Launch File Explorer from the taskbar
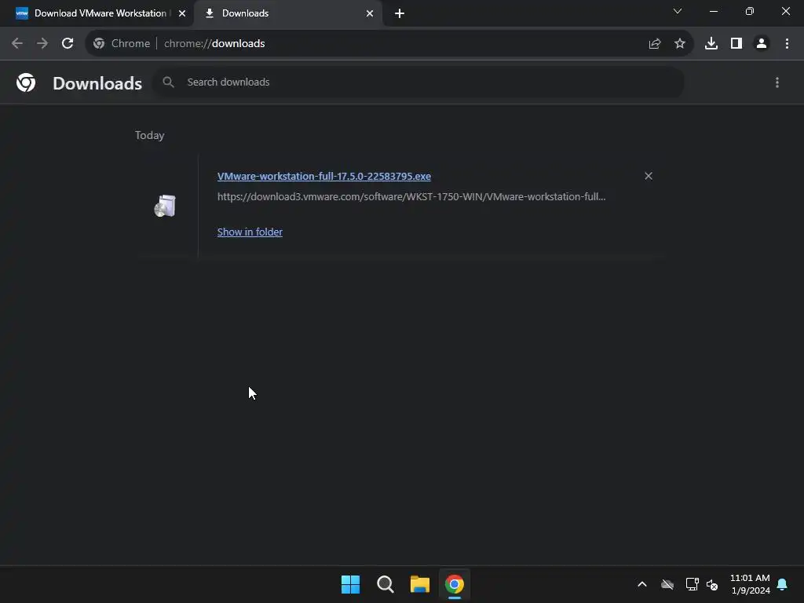Viewport: 804px width, 603px height. click(x=420, y=584)
